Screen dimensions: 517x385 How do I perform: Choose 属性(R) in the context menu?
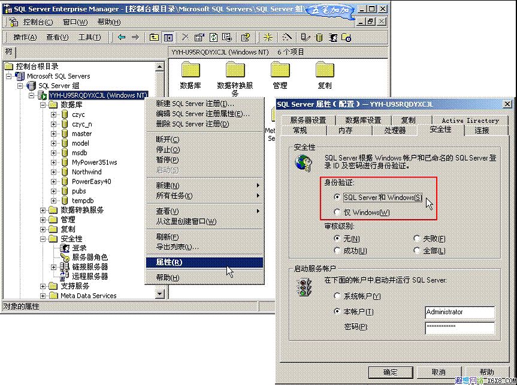204,262
